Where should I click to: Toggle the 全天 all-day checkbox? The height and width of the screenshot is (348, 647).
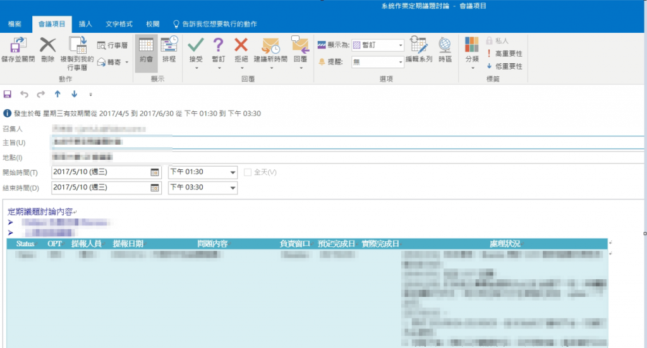coord(248,172)
